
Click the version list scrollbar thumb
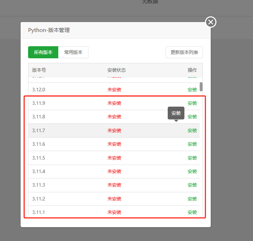tap(201, 87)
